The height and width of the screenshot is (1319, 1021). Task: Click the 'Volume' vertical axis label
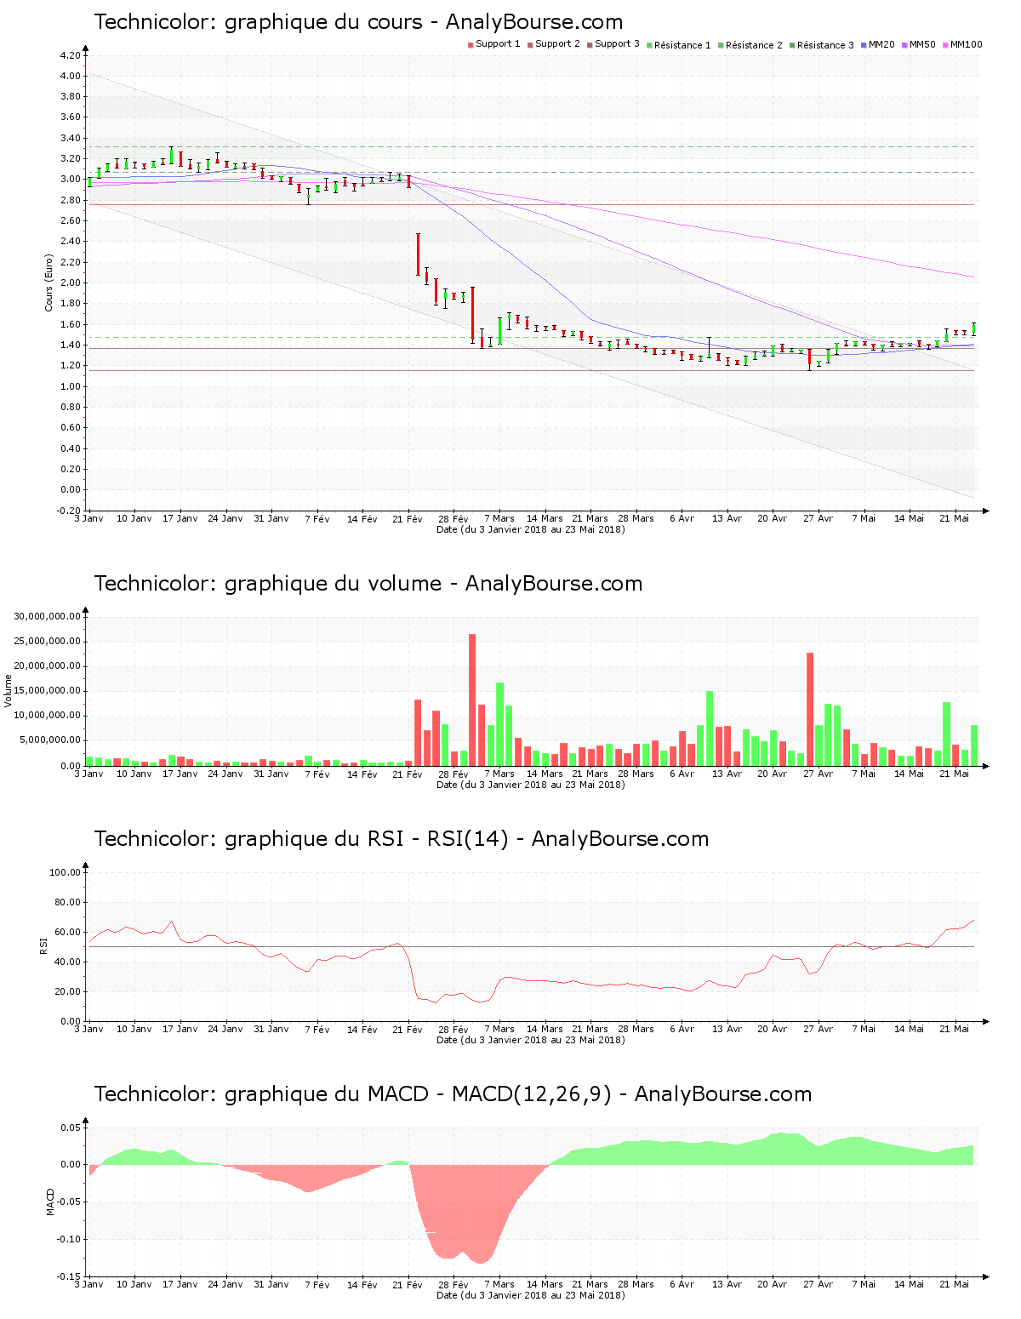point(9,690)
